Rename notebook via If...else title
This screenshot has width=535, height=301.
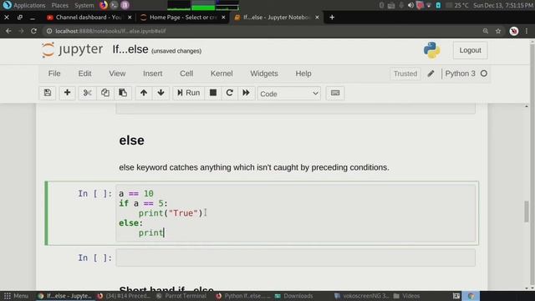[130, 50]
